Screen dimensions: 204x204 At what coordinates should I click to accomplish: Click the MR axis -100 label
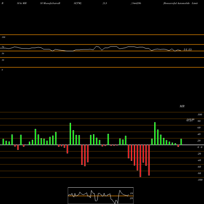tap(200, 180)
